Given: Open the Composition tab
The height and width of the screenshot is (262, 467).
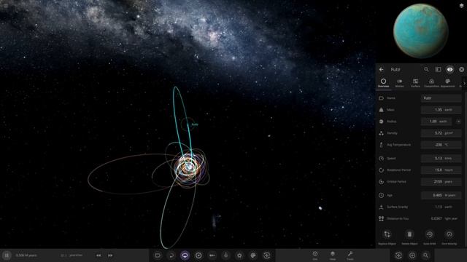Looking at the screenshot, I should coord(431,83).
